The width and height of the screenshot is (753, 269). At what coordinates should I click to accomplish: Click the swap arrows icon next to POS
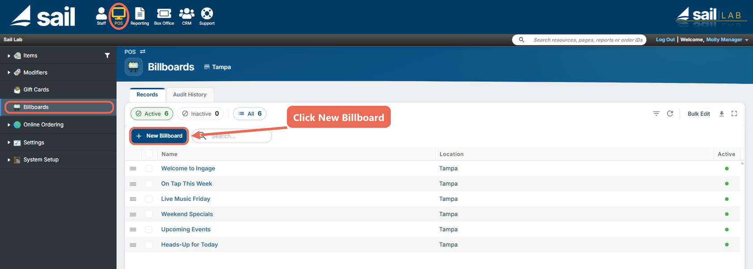pos(143,52)
